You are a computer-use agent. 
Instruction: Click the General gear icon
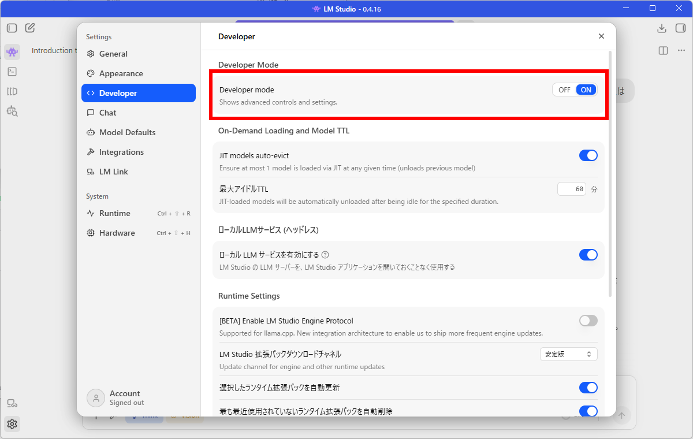tap(91, 54)
